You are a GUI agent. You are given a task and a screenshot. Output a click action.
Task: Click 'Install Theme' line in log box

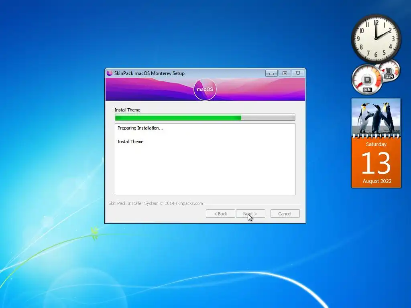pos(130,142)
